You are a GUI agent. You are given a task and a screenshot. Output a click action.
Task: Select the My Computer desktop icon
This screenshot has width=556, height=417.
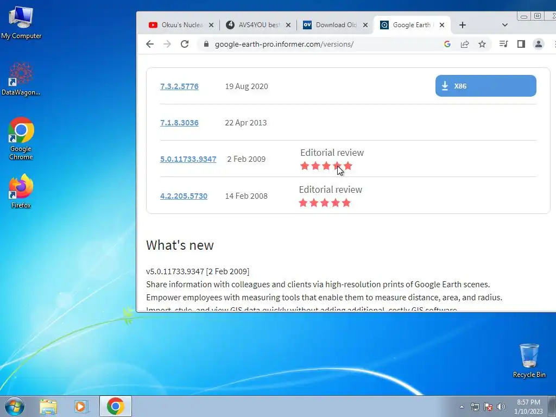(21, 23)
